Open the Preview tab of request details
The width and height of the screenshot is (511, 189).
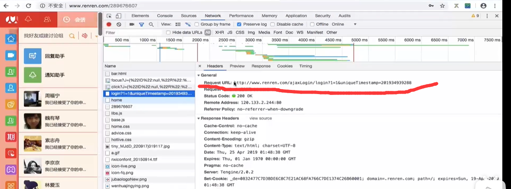pos(237,66)
